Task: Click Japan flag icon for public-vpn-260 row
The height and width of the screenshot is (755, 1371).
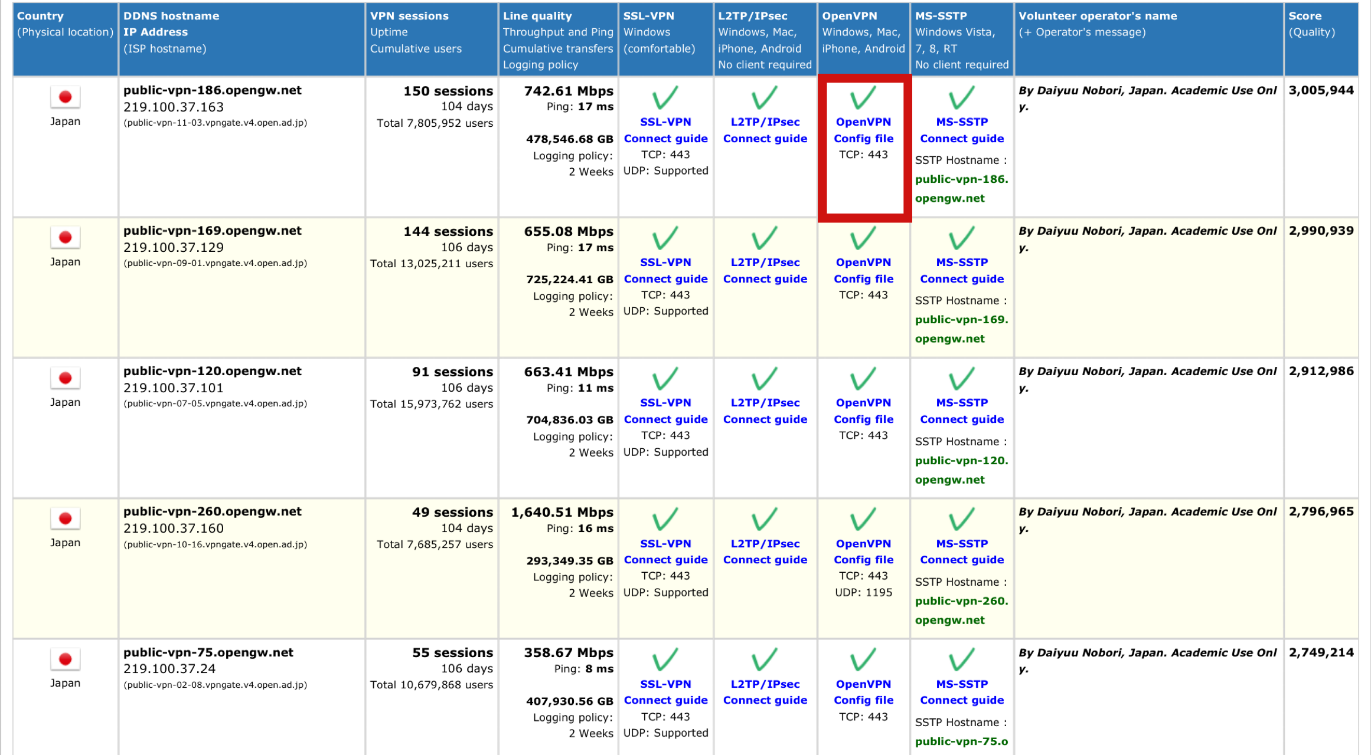Action: (65, 518)
